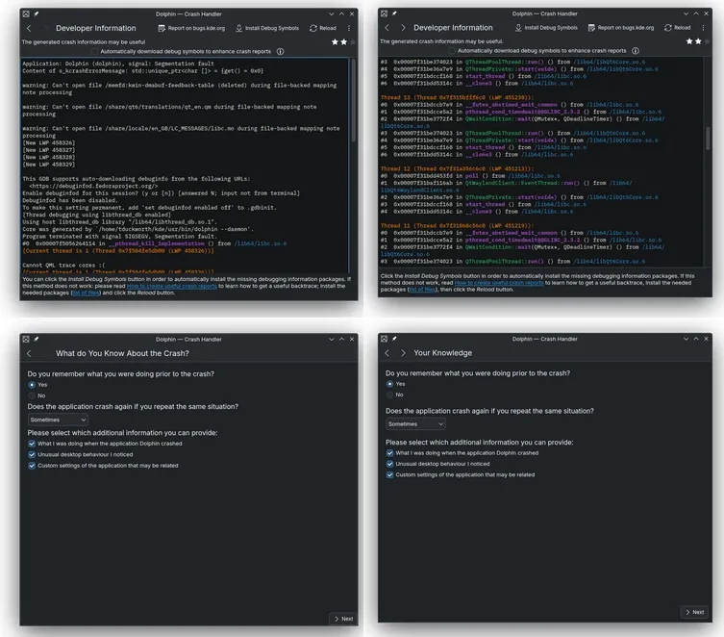Click Next button in 'What do You Know' window

tap(342, 619)
